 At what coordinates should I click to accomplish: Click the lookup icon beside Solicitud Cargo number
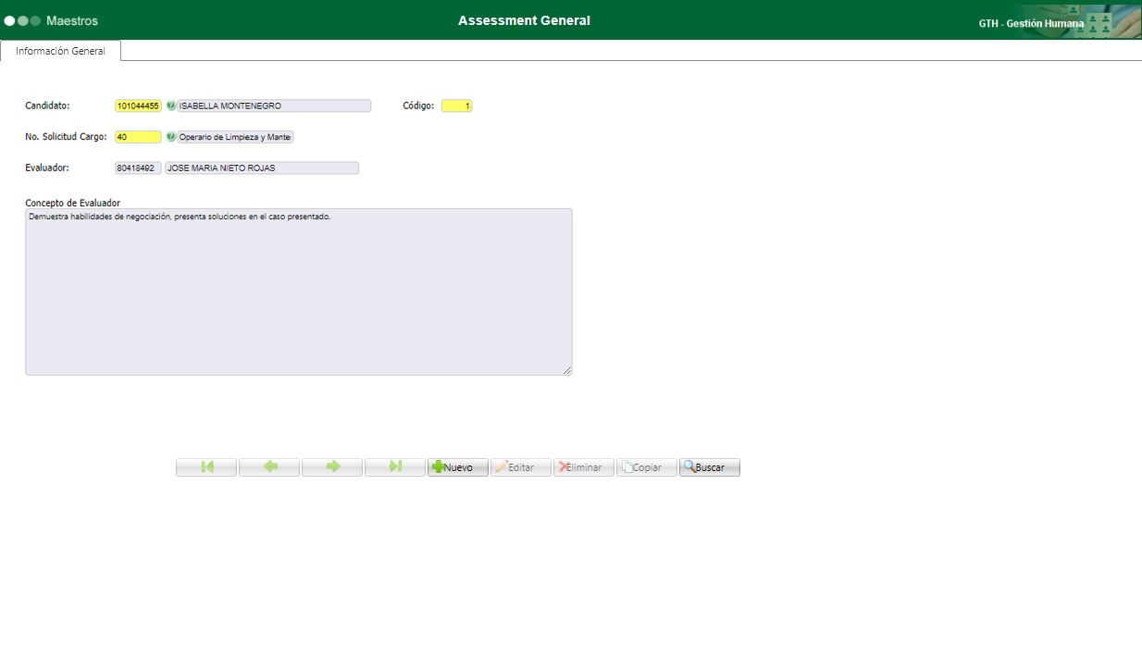point(170,137)
